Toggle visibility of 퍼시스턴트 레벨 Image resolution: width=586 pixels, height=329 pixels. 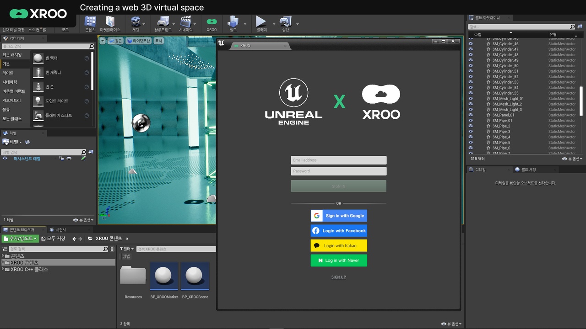(5, 159)
